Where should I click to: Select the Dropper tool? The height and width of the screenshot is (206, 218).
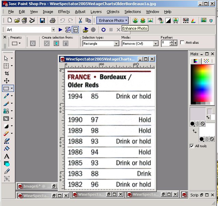pyautogui.click(x=6, y=96)
